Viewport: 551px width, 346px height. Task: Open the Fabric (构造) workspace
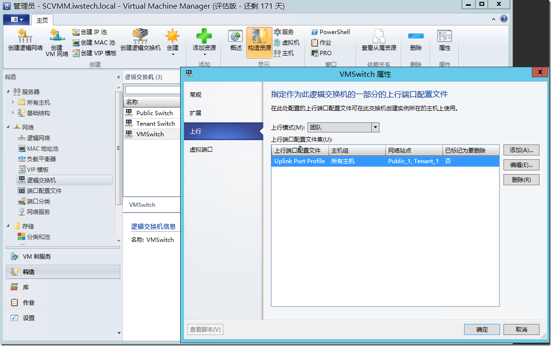tap(63, 272)
